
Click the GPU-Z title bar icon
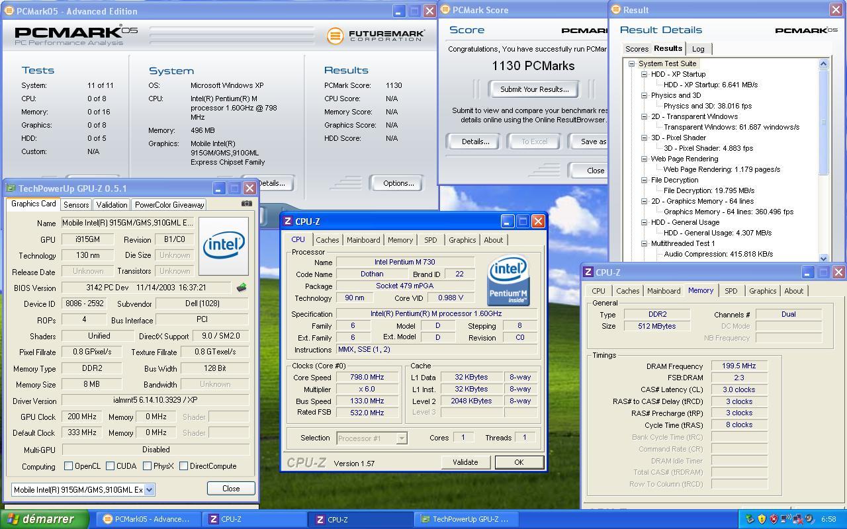point(11,188)
